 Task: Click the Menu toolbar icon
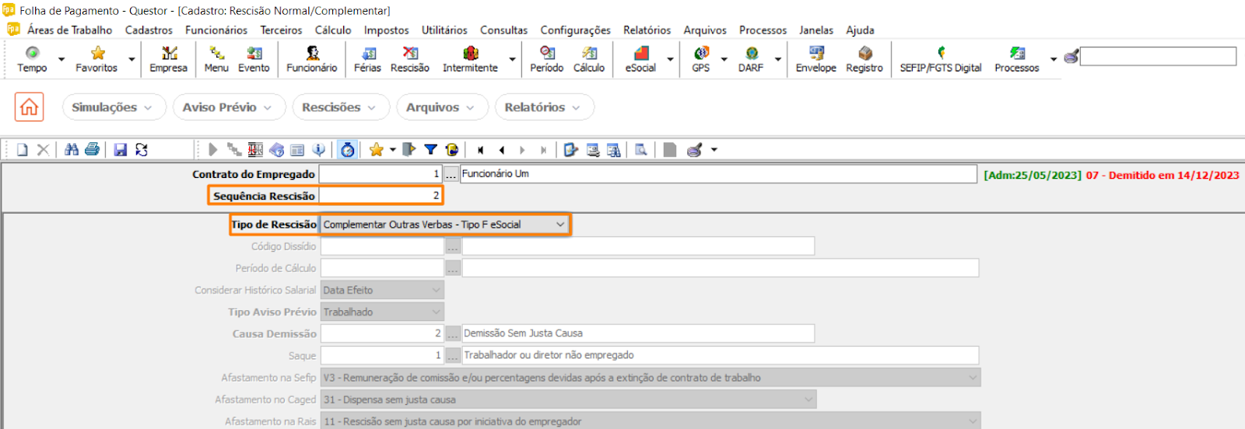pyautogui.click(x=216, y=59)
